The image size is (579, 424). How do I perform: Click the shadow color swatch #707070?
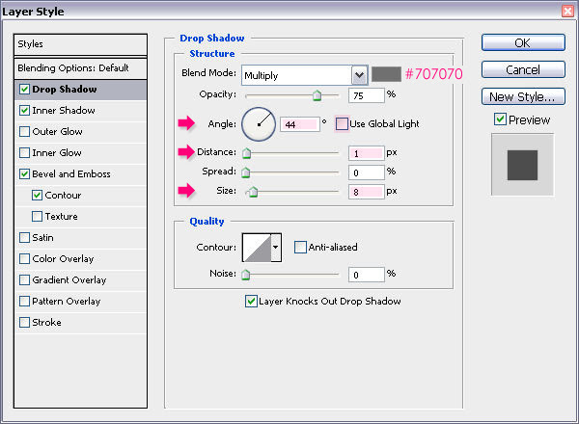pyautogui.click(x=386, y=74)
